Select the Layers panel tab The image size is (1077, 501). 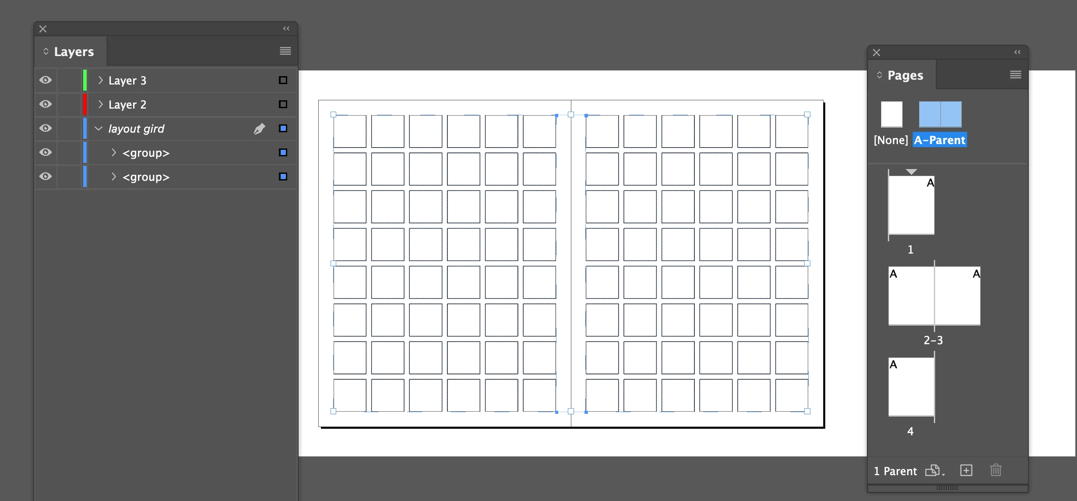coord(74,52)
